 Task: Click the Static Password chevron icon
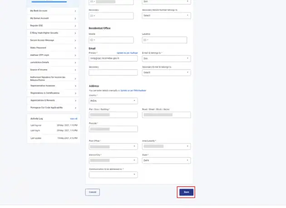click(x=75, y=48)
